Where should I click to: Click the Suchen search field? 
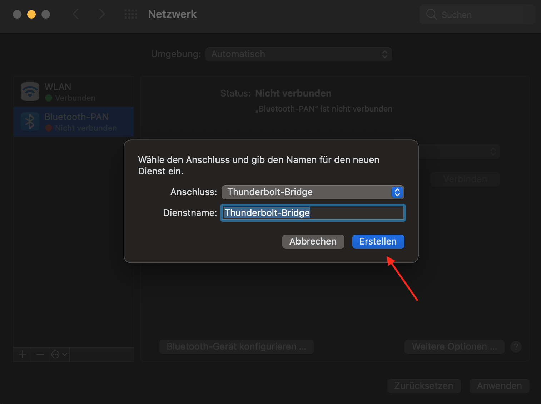pos(477,15)
